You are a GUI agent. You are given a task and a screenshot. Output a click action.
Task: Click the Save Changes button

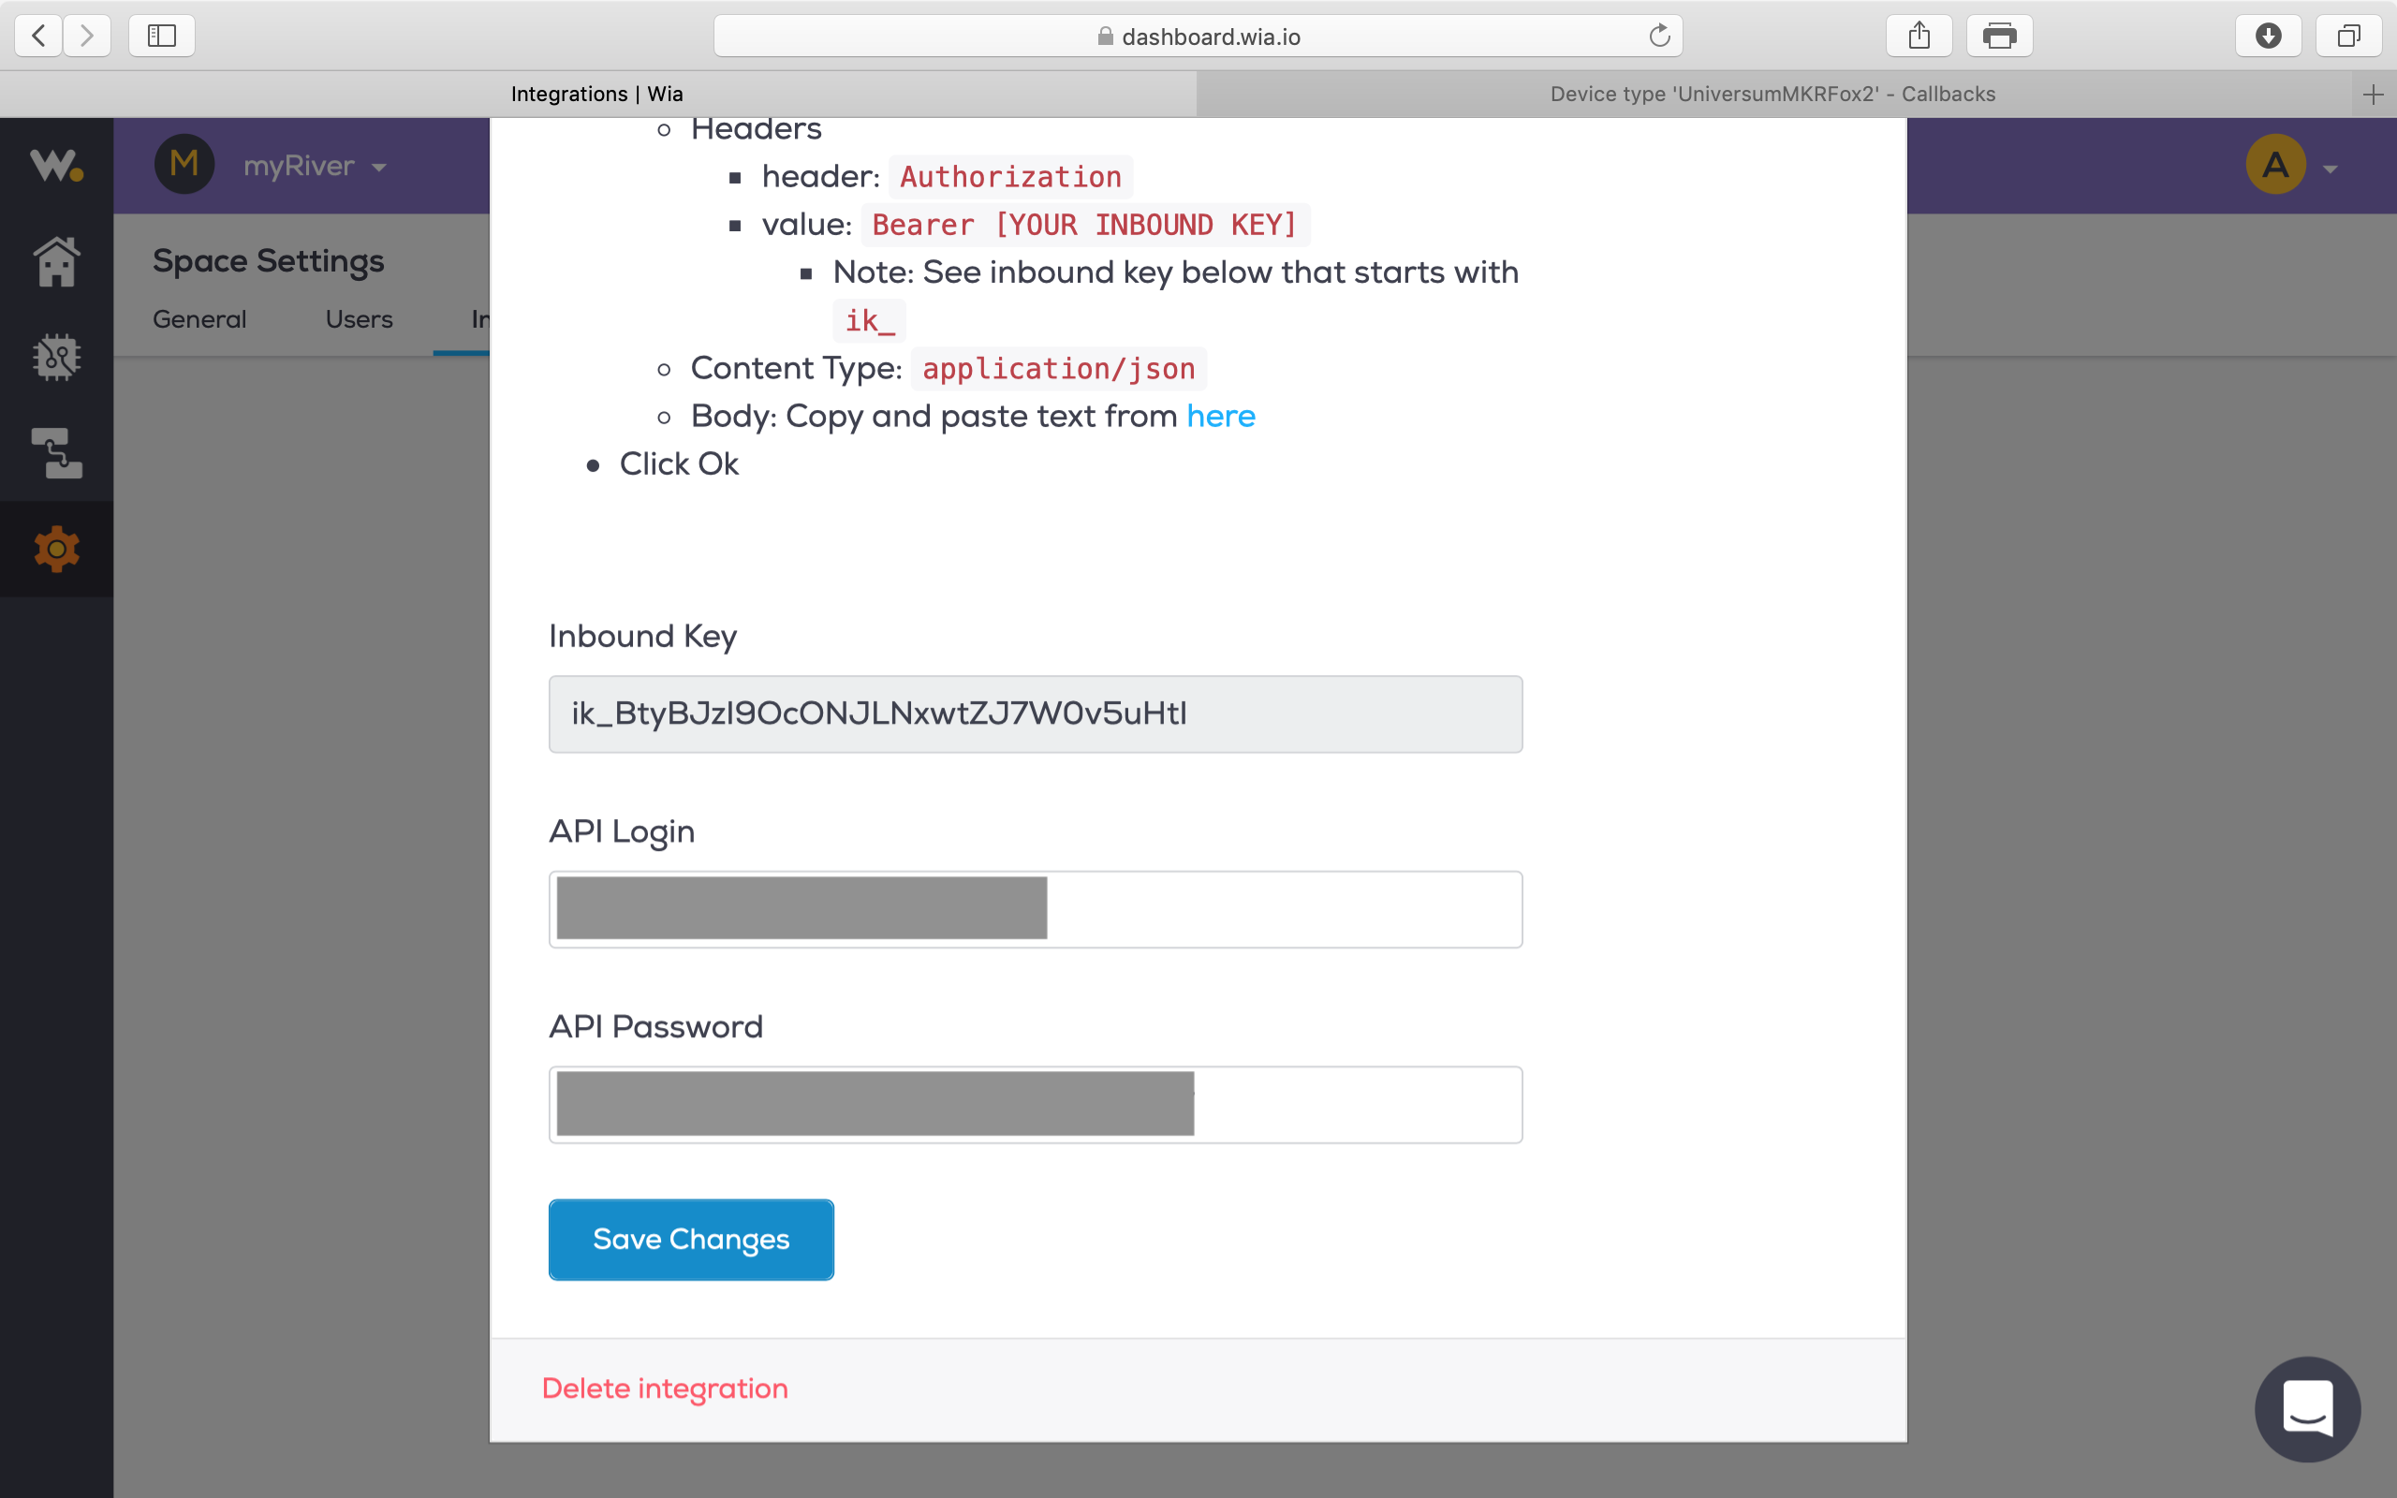click(x=690, y=1240)
